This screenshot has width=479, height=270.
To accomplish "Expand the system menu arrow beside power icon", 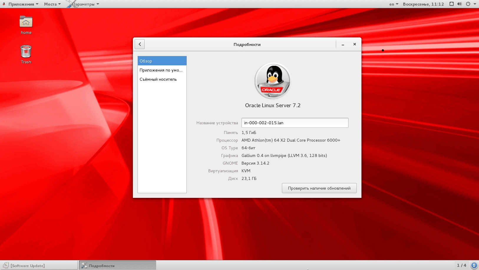I will [475, 4].
